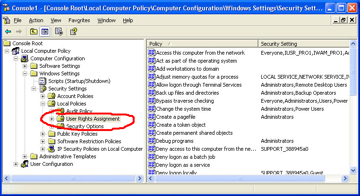
Task: Click the Export List toolbar icon
Action: click(59, 32)
